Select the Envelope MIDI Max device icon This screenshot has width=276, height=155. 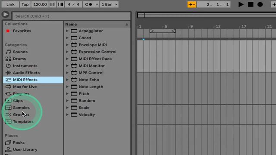point(74,45)
